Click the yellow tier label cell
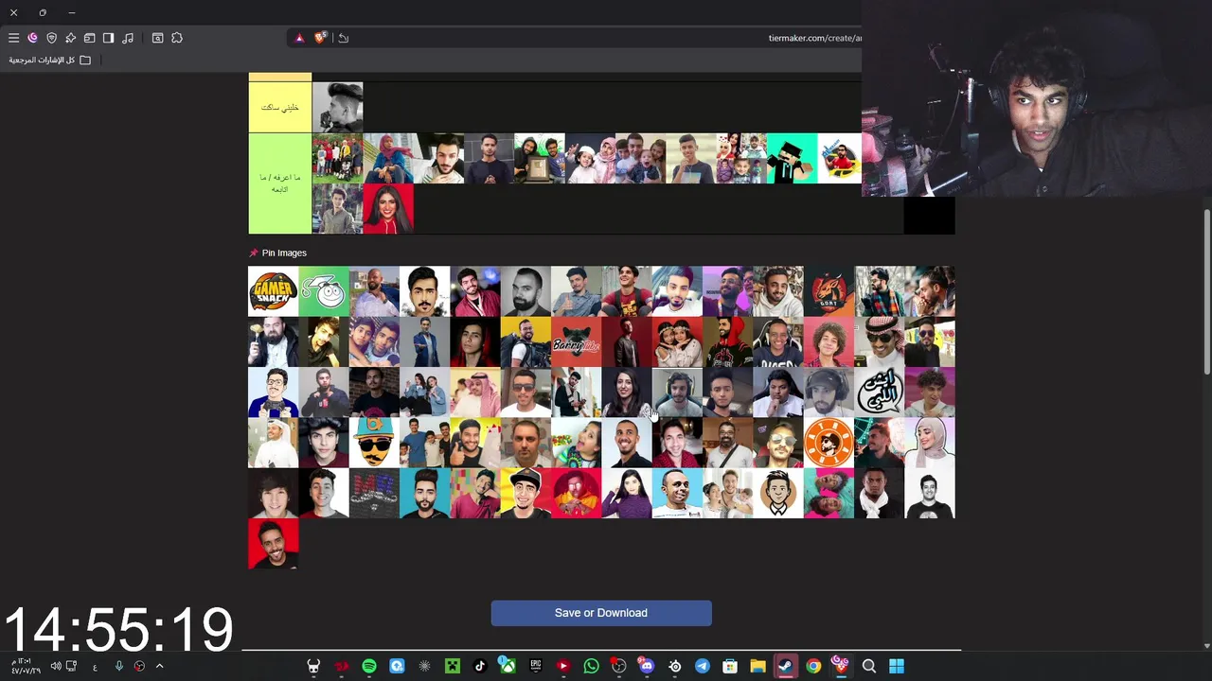 tap(279, 107)
